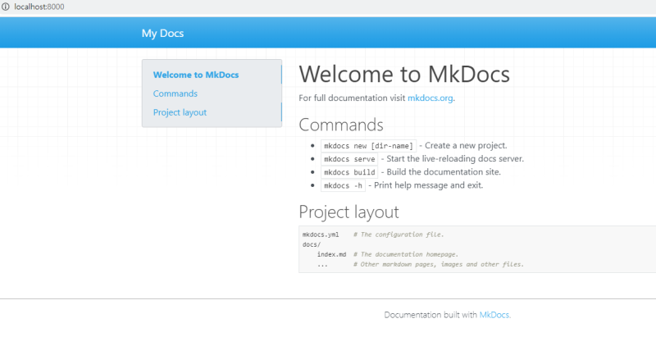Click '# Other markdown pages' comment line
The height and width of the screenshot is (337, 656).
(439, 264)
